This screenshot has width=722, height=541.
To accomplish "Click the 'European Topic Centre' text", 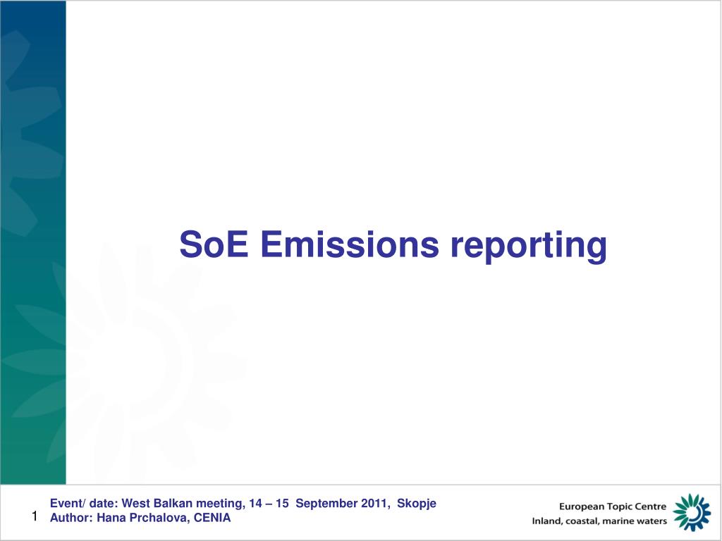I will click(x=613, y=506).
